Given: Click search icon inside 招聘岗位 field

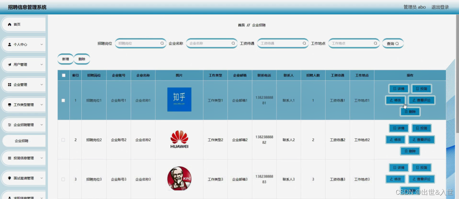Looking at the screenshot, I should coord(162,43).
